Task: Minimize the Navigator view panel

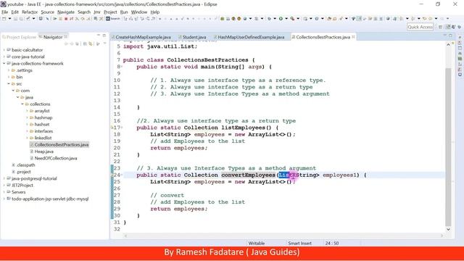Action: click(x=99, y=36)
